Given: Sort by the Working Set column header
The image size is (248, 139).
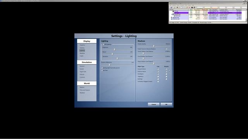Looking at the screenshot, I should [204, 10].
